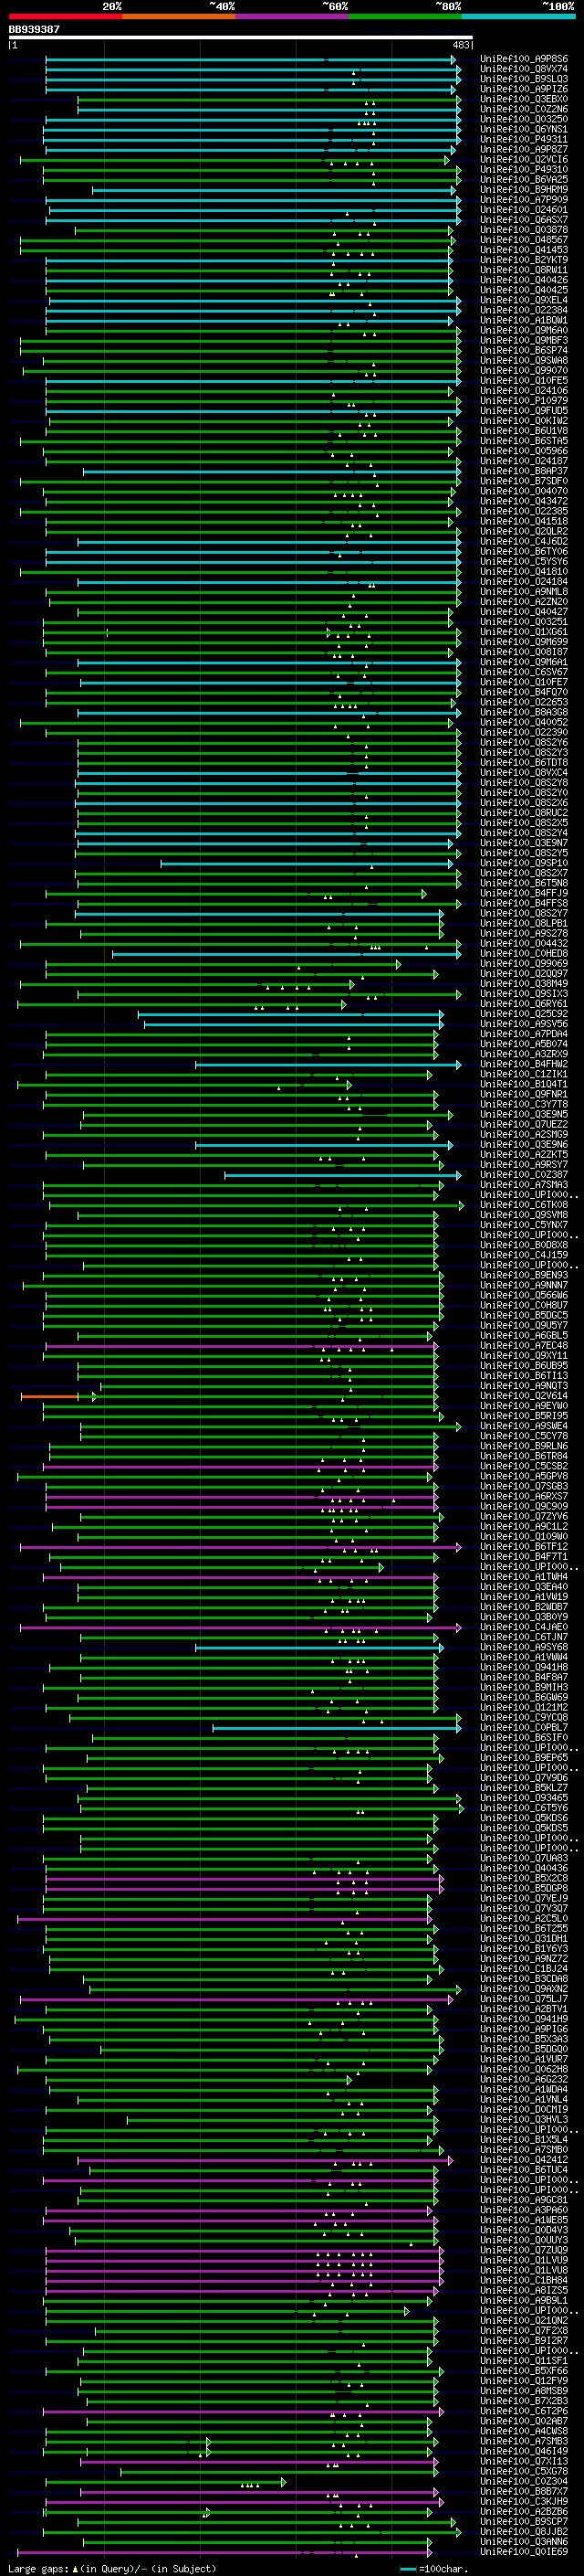Viewport: 584px width, 2576px height.
Task: Click the purple ~60% legend color segment
Action: pos(291,16)
